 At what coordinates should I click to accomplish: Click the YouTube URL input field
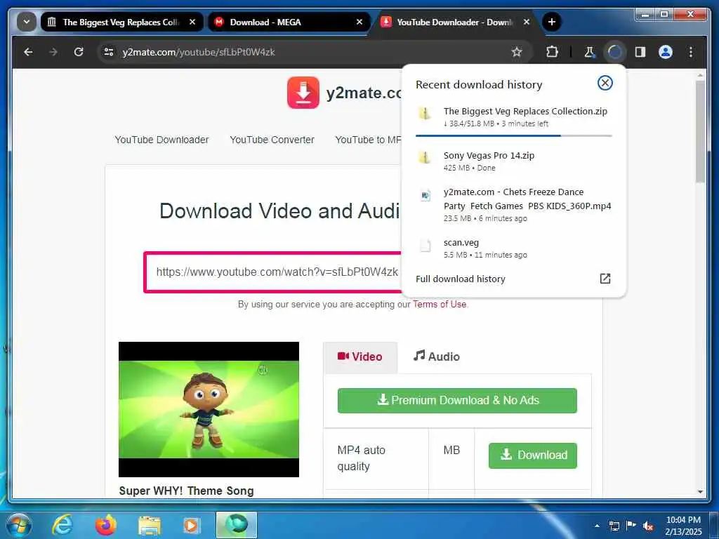pyautogui.click(x=273, y=272)
